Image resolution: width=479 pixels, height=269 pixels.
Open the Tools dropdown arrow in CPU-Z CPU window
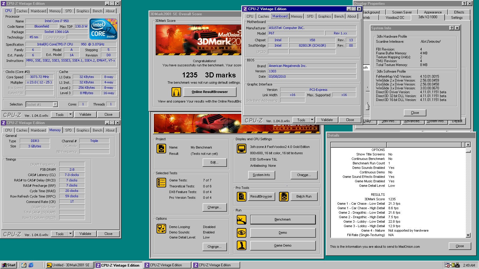tap(70, 114)
